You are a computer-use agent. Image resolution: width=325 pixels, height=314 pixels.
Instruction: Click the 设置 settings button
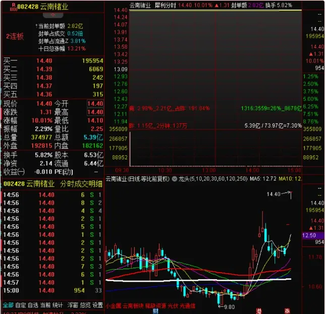tap(97, 305)
